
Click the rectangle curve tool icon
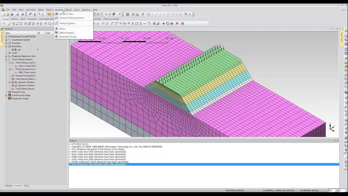coord(18,23)
